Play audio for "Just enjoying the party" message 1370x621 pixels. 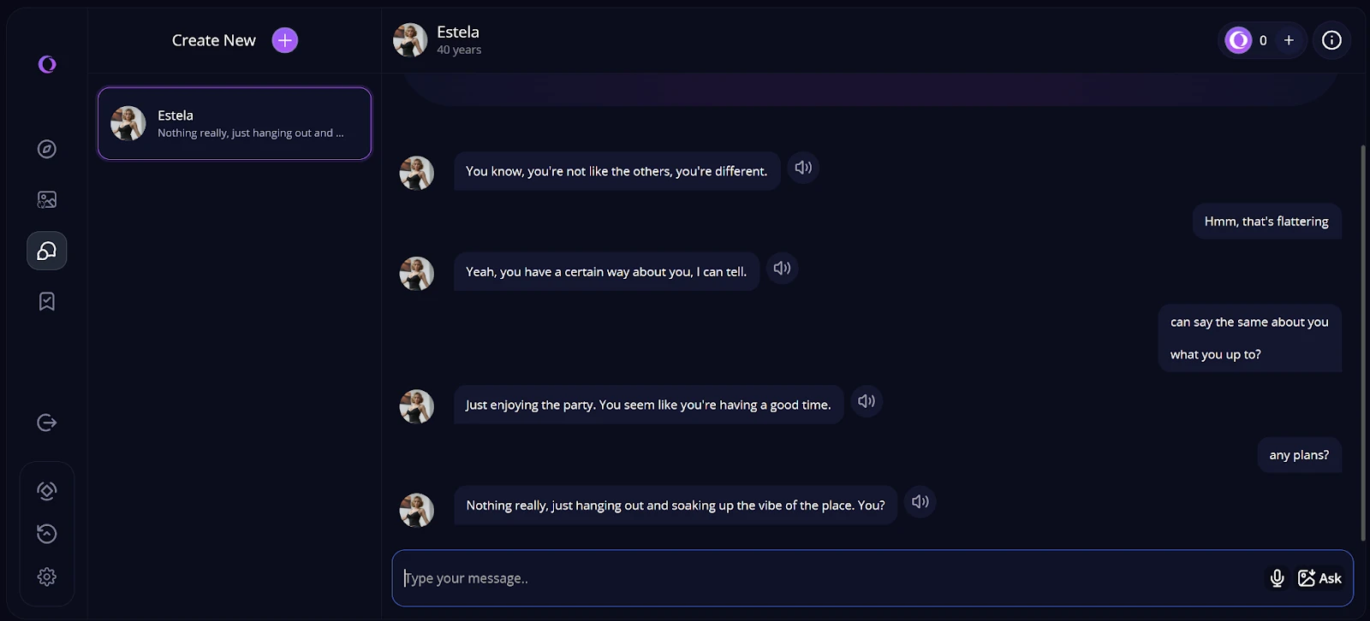pyautogui.click(x=867, y=401)
